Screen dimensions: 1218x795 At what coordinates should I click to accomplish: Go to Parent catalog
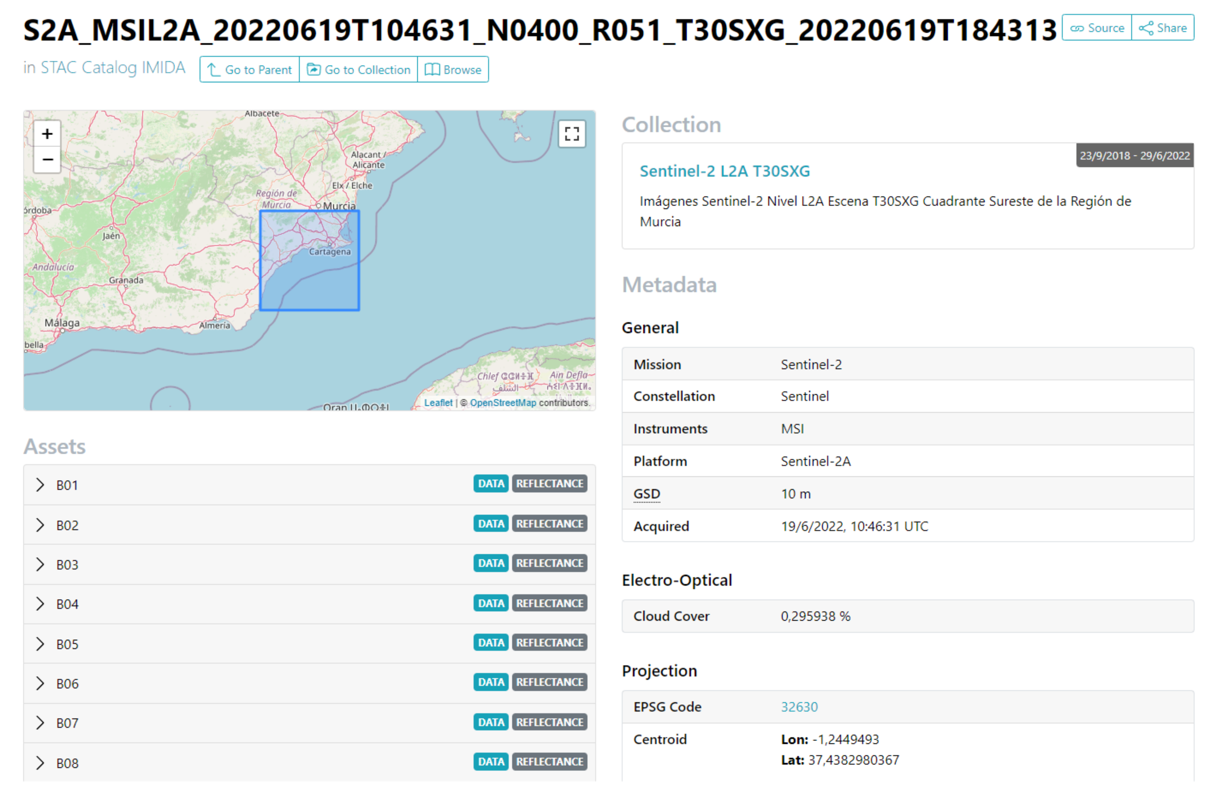pyautogui.click(x=250, y=69)
